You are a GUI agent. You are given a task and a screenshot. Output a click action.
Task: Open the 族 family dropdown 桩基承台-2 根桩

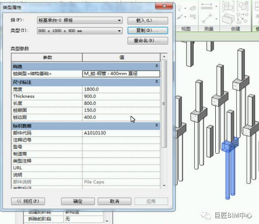(80, 20)
